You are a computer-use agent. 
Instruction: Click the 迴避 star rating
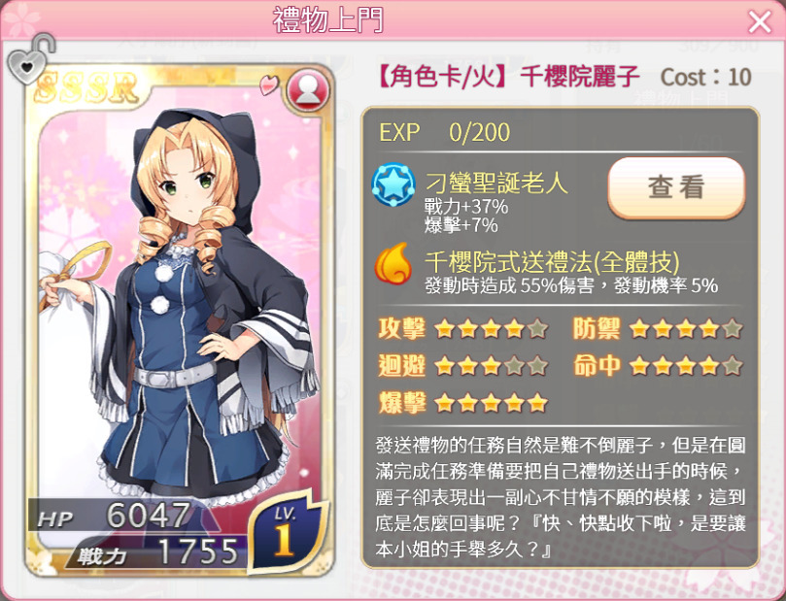tap(463, 366)
